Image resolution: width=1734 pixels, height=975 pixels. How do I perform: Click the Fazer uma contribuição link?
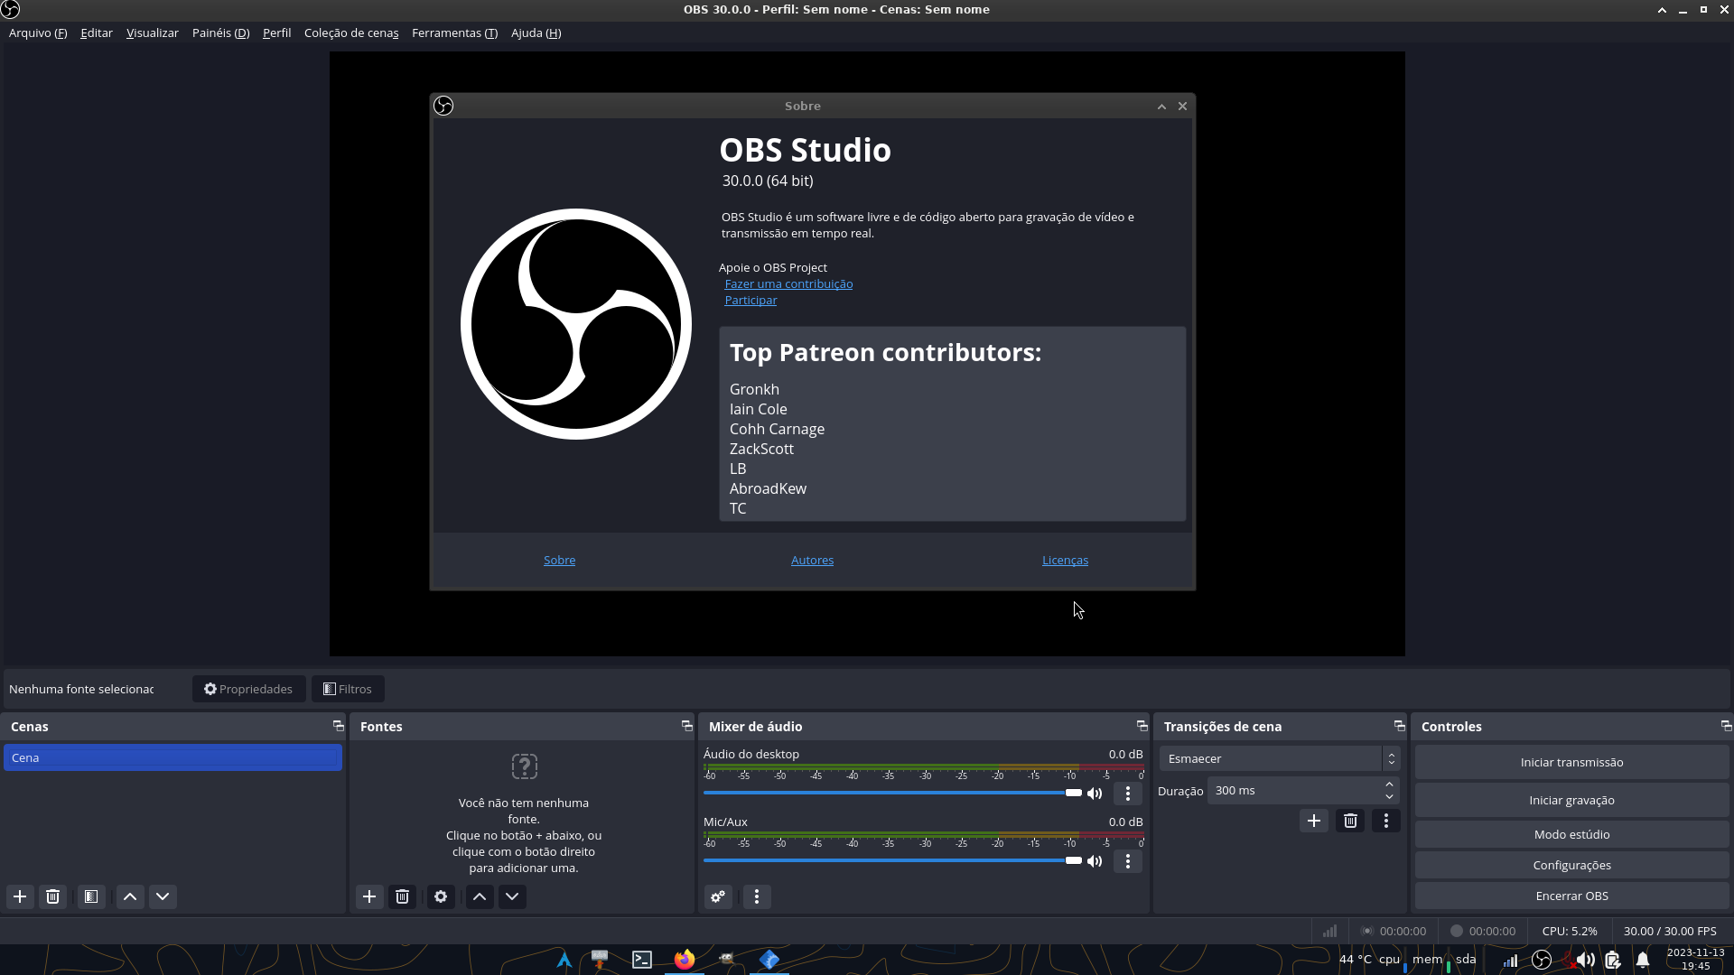click(788, 283)
